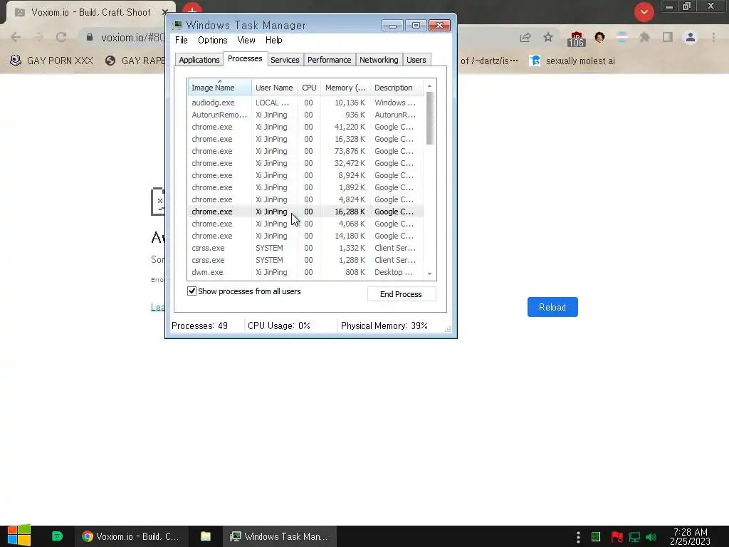Open the View menu in Task Manager

click(246, 40)
